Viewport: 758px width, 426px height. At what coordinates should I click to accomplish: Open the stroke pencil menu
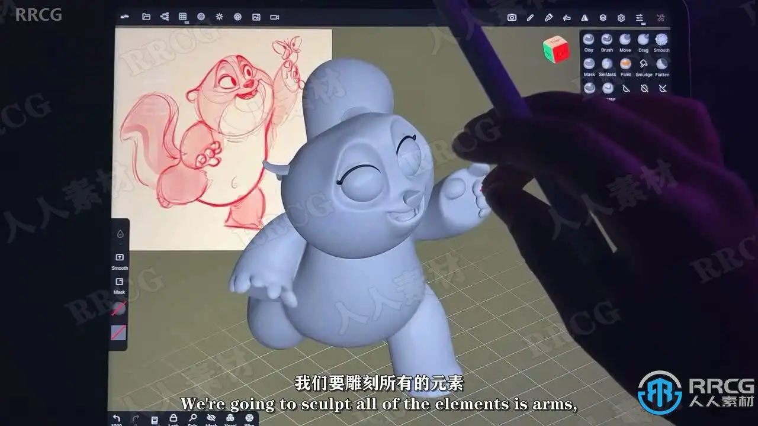(531, 18)
